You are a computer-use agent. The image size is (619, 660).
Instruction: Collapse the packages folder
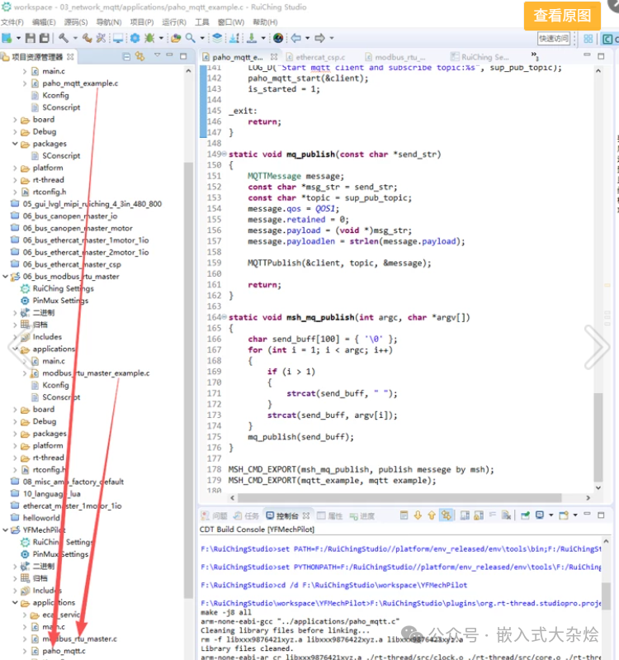15,144
